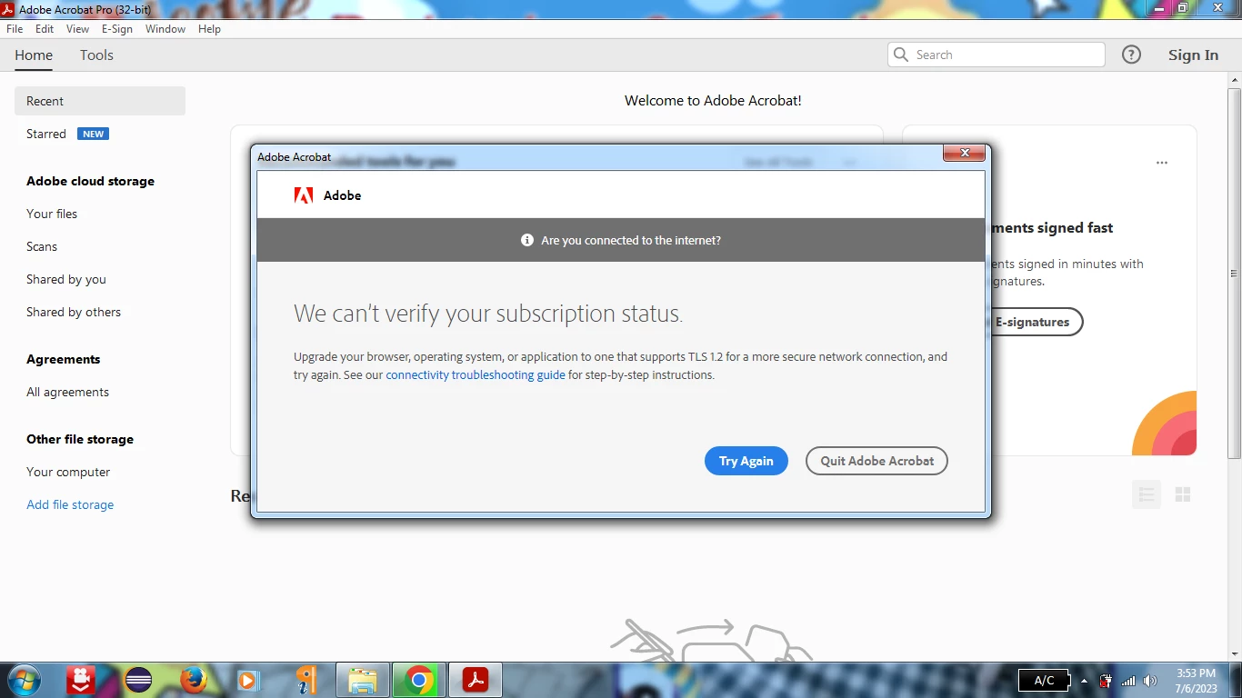Viewport: 1242px width, 698px height.
Task: Click the magnifier icon in Search box
Action: tap(901, 55)
